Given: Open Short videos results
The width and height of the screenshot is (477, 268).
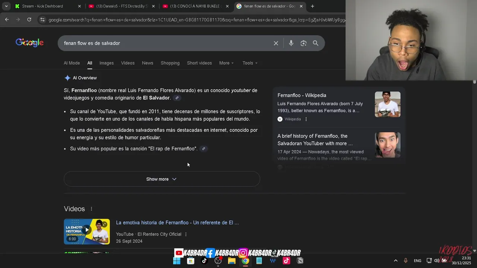Looking at the screenshot, I should point(199,63).
